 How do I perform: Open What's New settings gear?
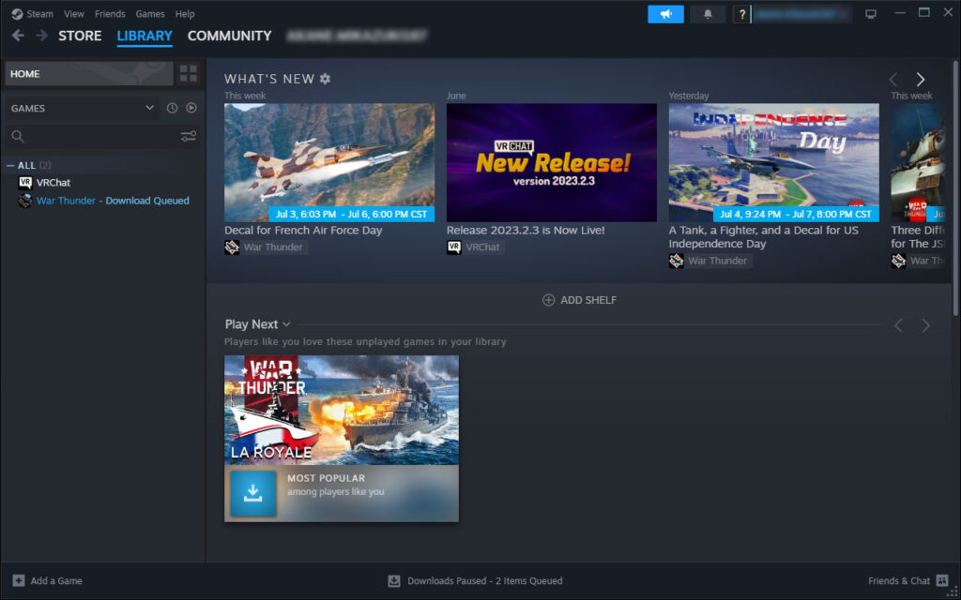[325, 79]
